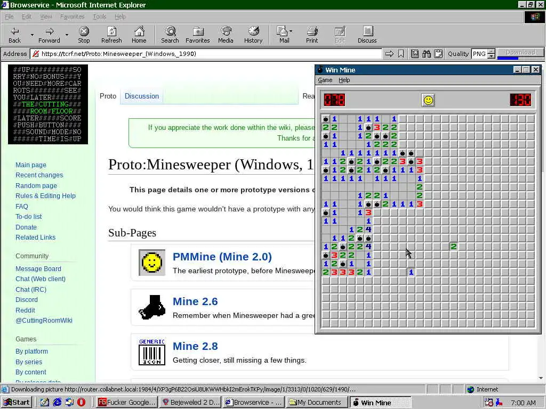Image resolution: width=546 pixels, height=409 pixels.
Task: Open the Start menu
Action: pyautogui.click(x=17, y=403)
